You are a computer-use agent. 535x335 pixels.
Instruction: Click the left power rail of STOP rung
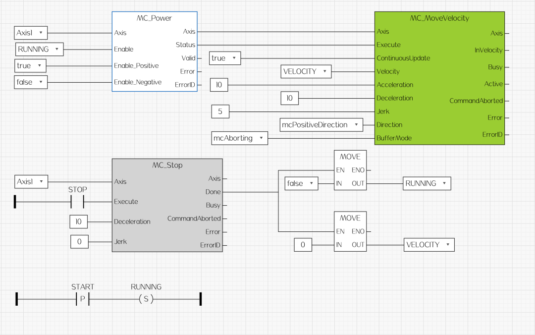pos(15,202)
